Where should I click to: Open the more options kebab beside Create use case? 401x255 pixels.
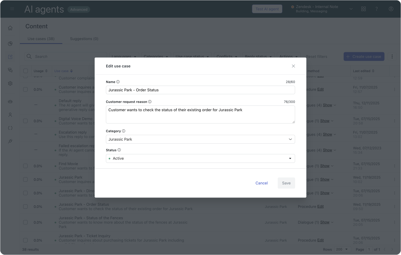click(x=392, y=56)
